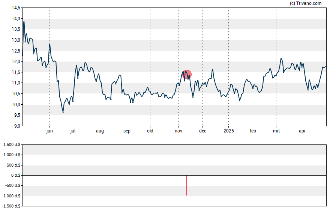Screen dimensions: 333x212
Task: Click the 14,5 price axis value
Action: coord(16,8)
